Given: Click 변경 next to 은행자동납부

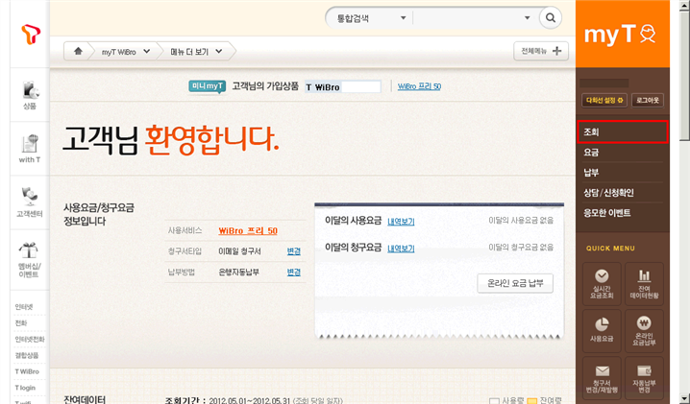Looking at the screenshot, I should pyautogui.click(x=293, y=273).
